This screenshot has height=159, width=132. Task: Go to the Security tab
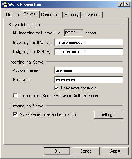pos(72,15)
